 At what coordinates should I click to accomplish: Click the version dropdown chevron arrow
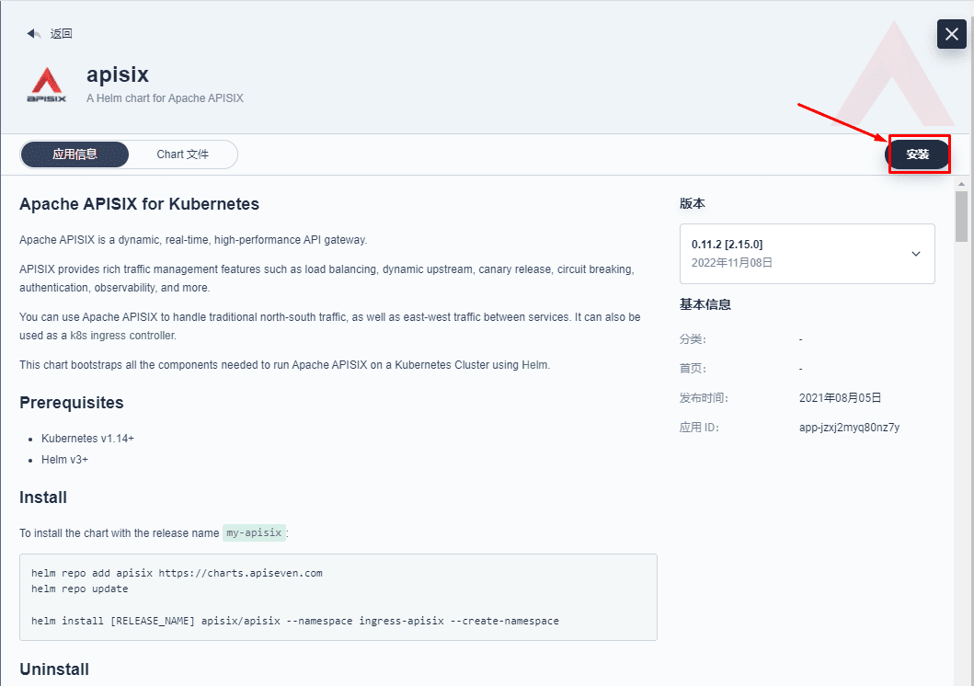click(916, 253)
